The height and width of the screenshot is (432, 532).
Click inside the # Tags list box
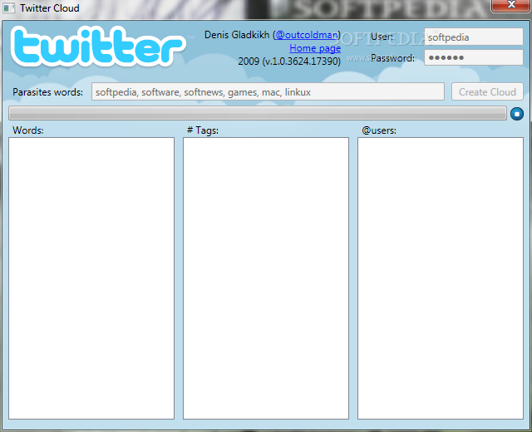[266, 278]
